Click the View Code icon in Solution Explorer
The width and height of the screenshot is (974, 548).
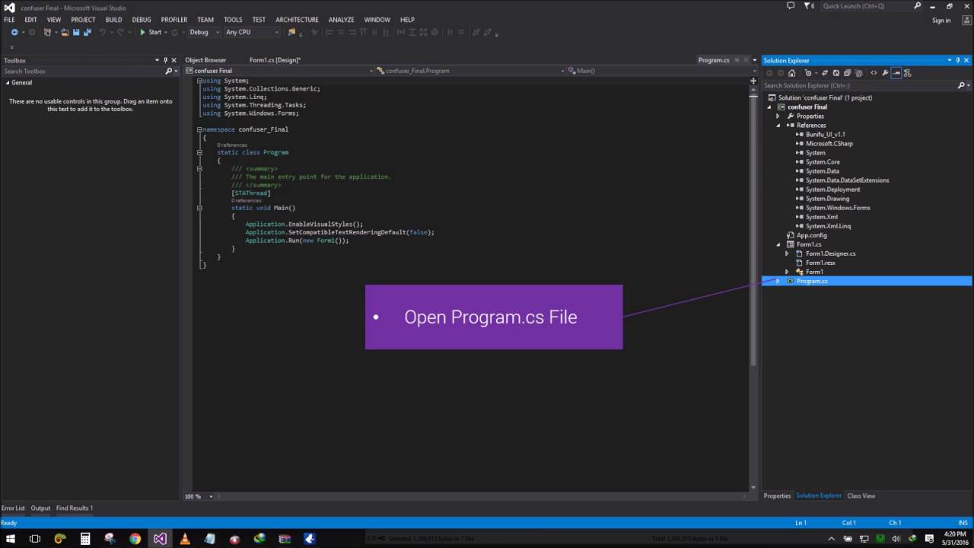(x=874, y=73)
